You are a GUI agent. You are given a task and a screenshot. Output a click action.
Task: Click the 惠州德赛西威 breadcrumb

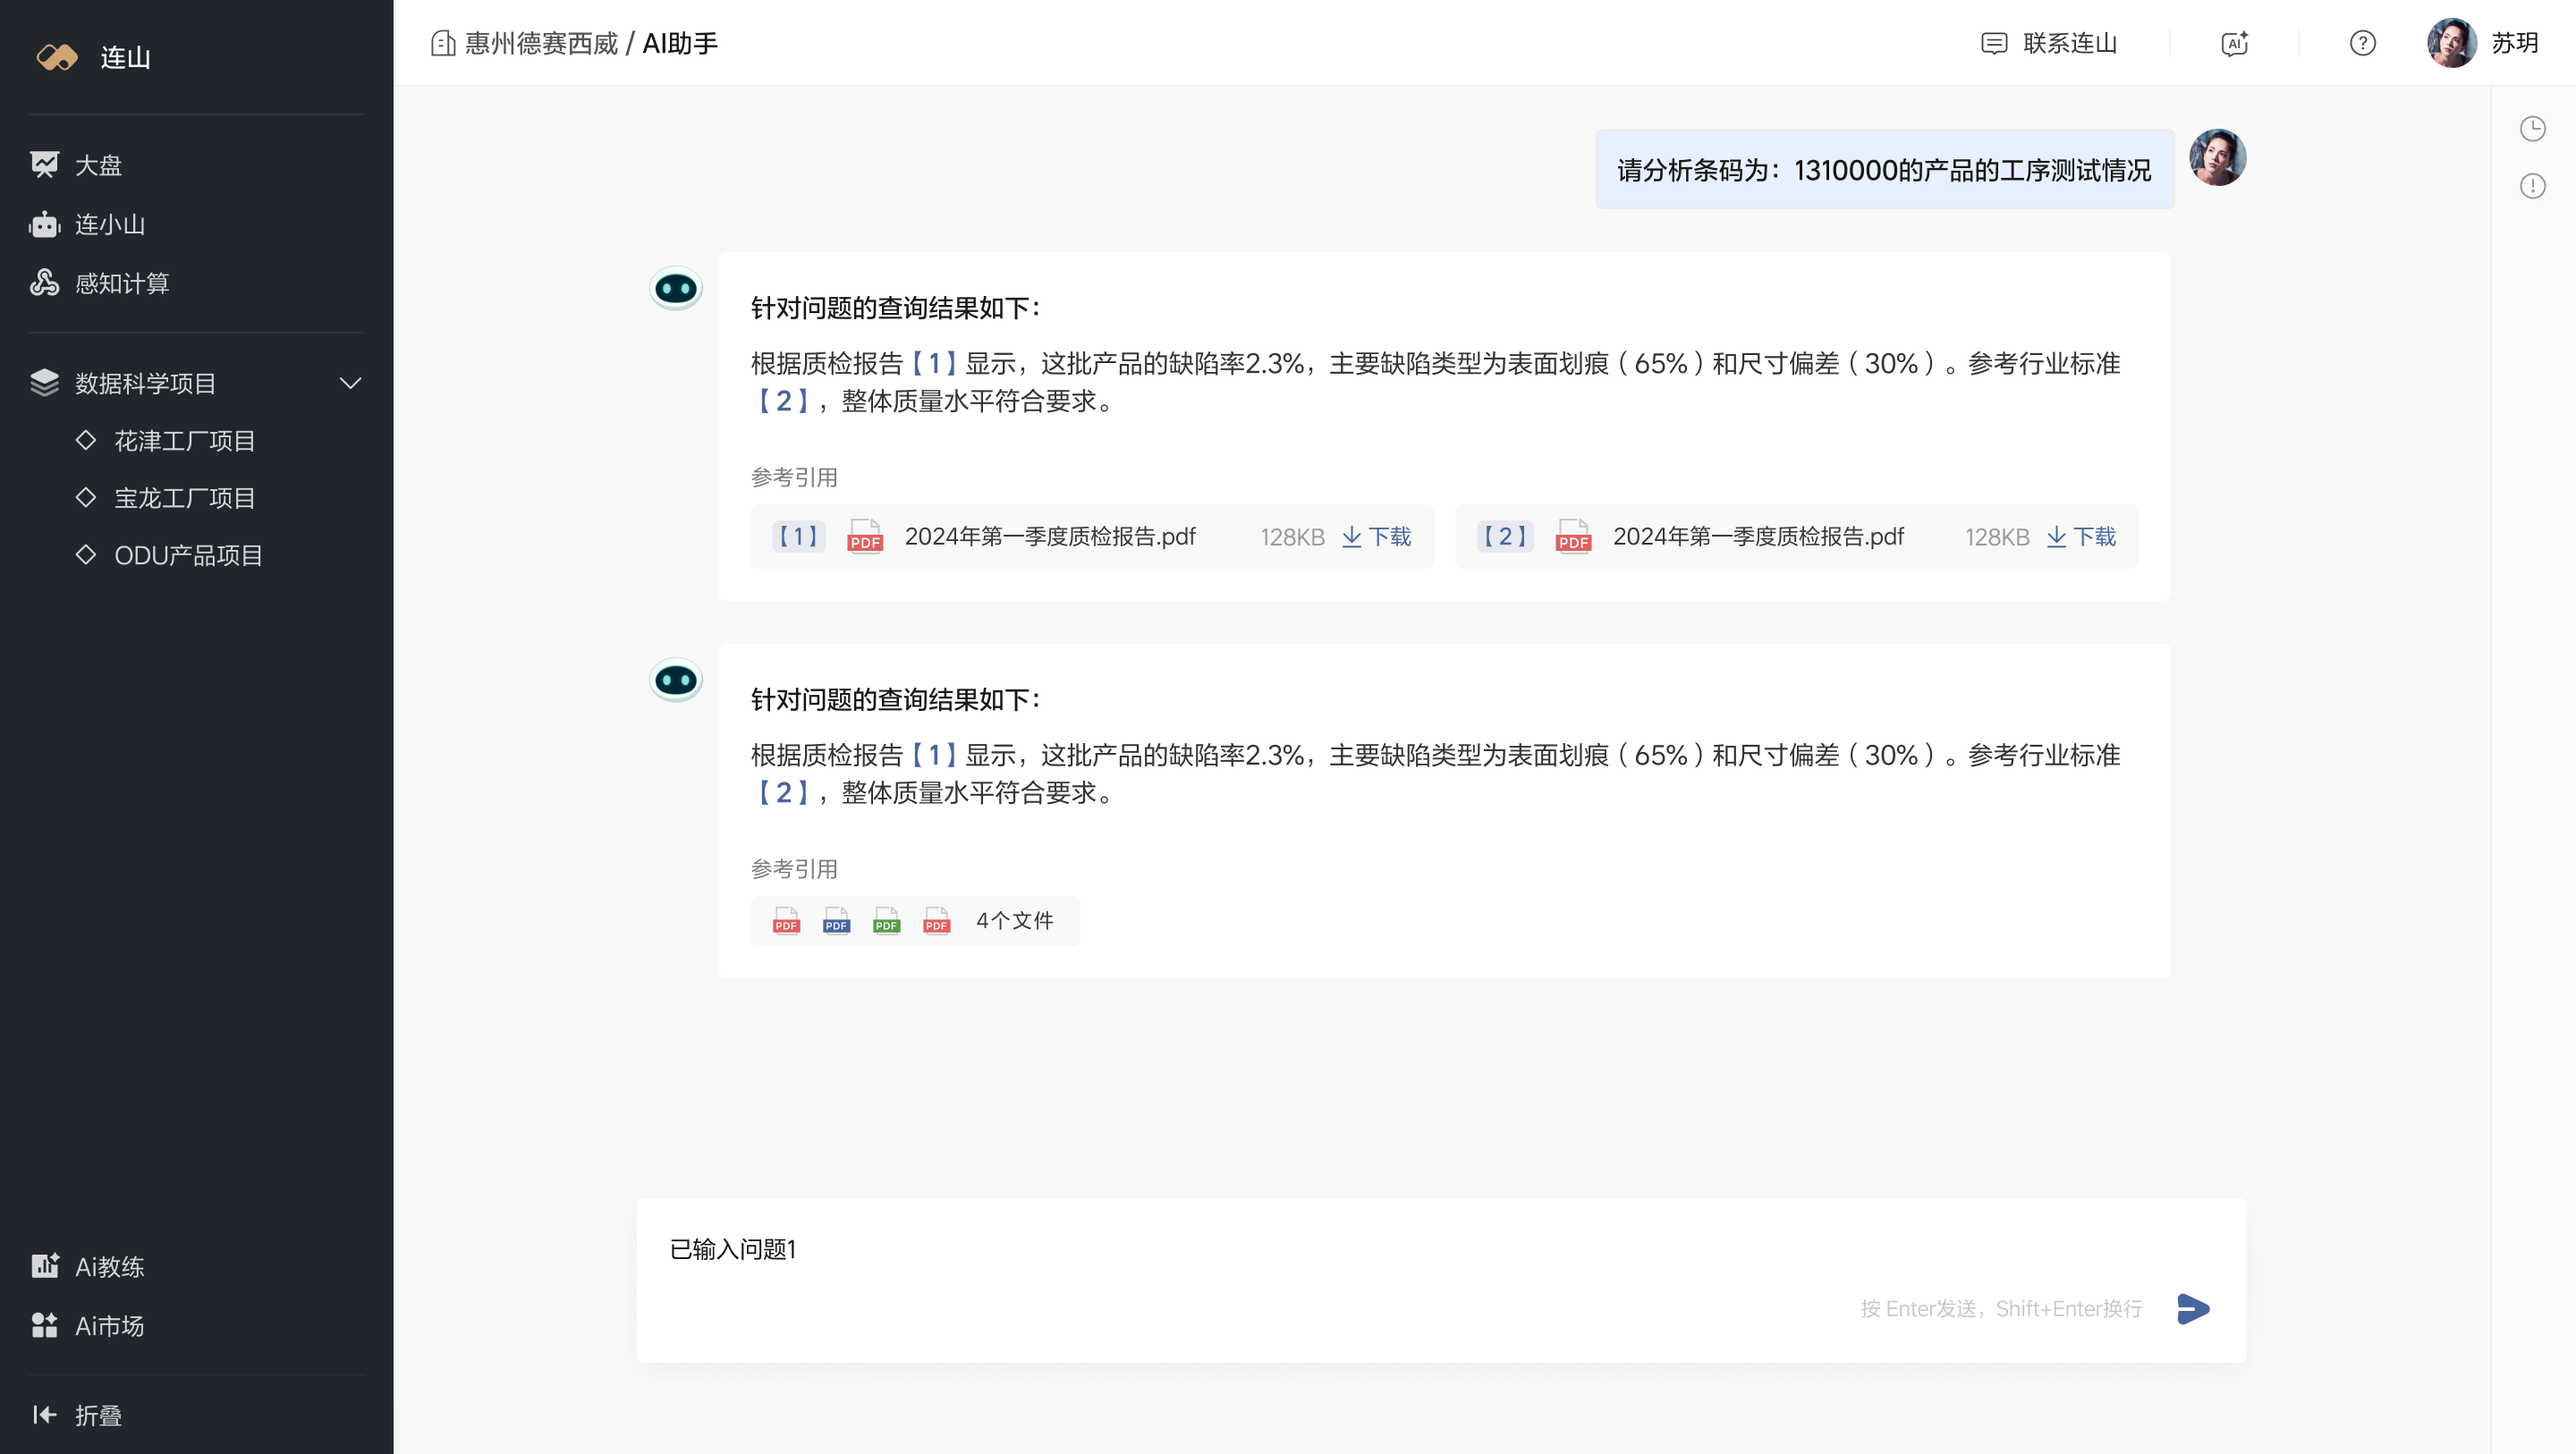[541, 43]
